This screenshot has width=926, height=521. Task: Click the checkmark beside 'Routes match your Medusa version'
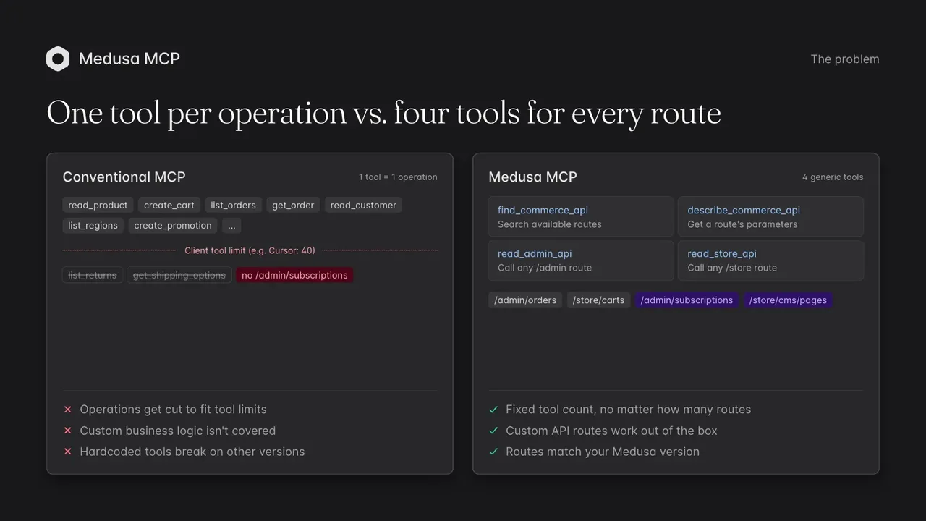pyautogui.click(x=493, y=452)
